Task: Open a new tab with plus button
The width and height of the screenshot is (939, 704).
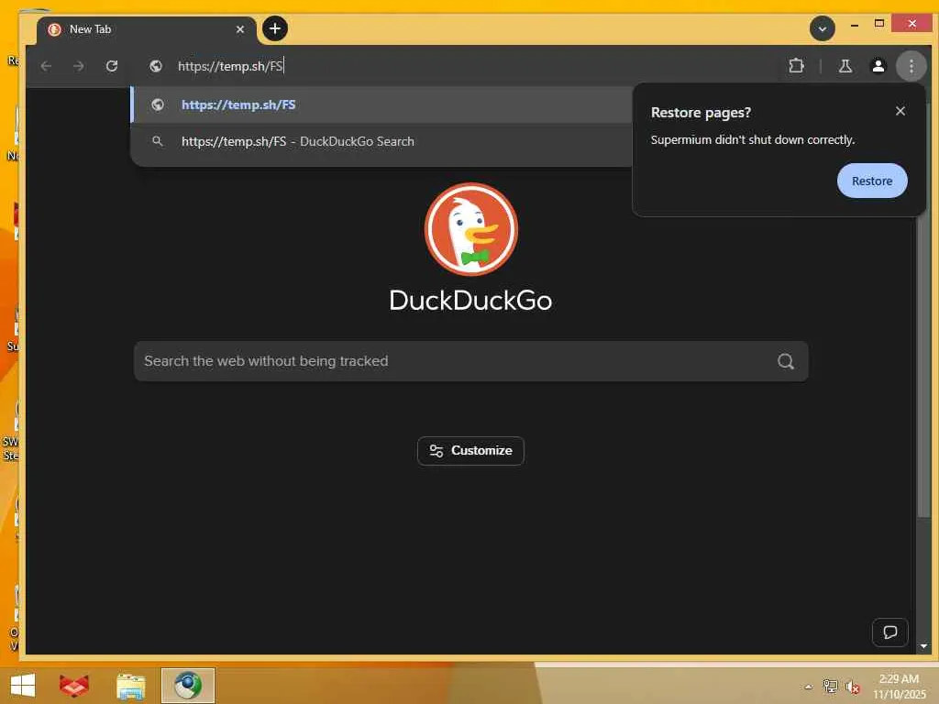Action: coord(275,28)
